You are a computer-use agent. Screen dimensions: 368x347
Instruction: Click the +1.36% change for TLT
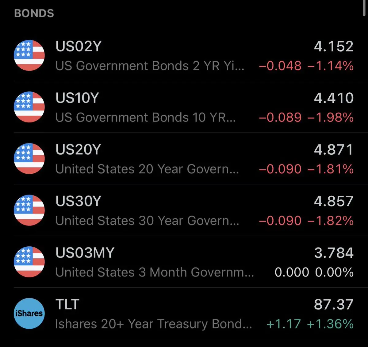(330, 324)
